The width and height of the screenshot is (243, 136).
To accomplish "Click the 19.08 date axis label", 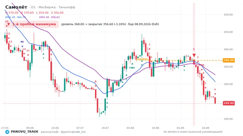I will [x=155, y=128].
